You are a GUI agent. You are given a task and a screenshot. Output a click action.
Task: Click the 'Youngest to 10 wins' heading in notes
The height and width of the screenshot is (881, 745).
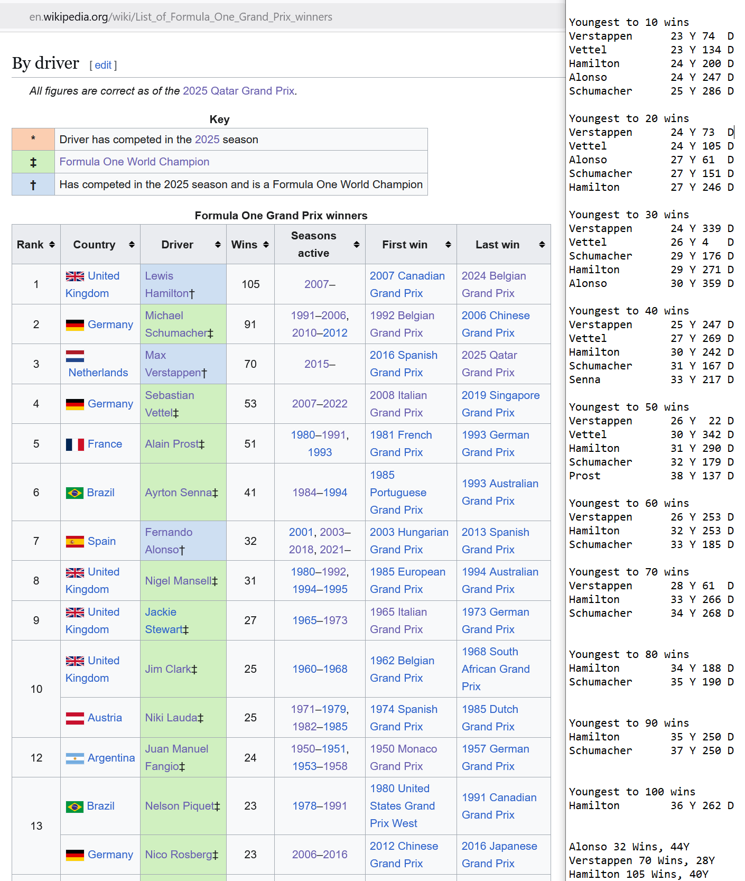pos(629,22)
